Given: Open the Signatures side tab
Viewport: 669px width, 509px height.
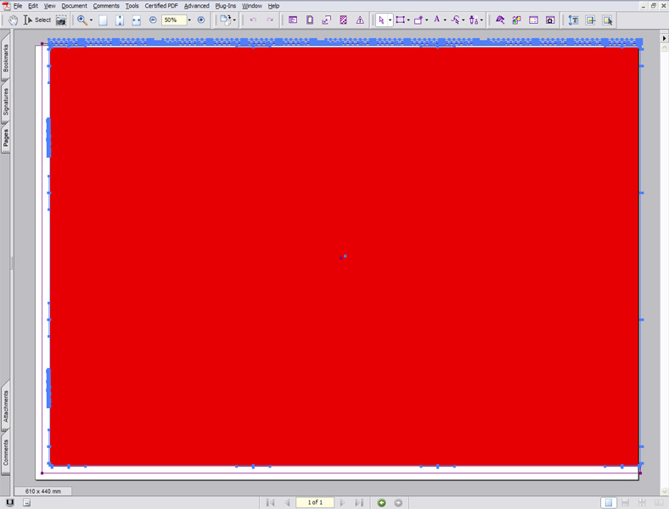Looking at the screenshot, I should tap(6, 102).
